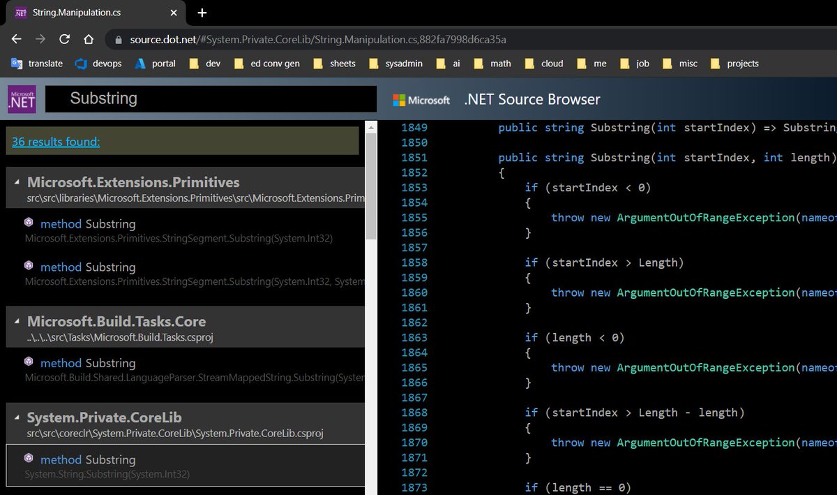Open the job bookmarks folder
Viewport: 837px width, 495px height.
tap(635, 64)
